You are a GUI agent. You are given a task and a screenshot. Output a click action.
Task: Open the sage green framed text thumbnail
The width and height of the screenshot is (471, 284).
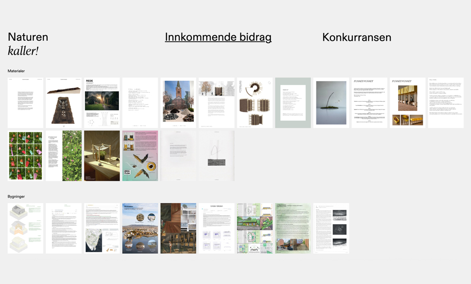tap(293, 103)
